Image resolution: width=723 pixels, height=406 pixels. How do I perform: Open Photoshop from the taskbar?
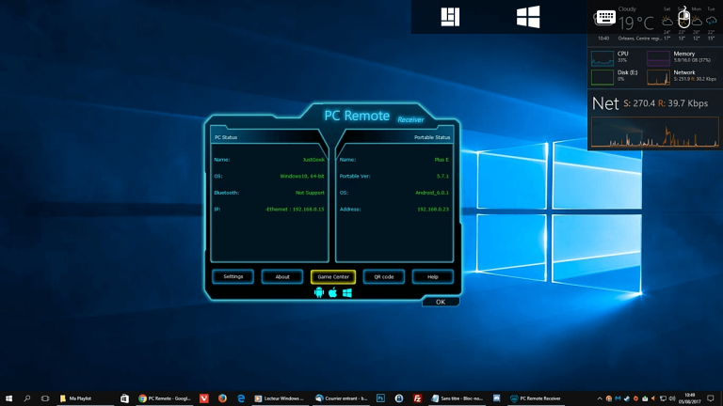pyautogui.click(x=380, y=398)
